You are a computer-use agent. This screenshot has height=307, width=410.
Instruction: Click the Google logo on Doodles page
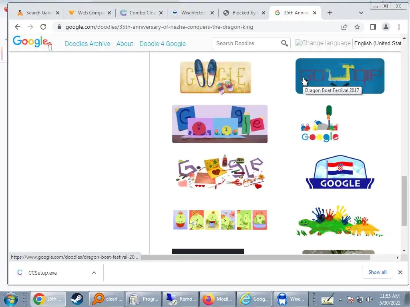pyautogui.click(x=32, y=43)
